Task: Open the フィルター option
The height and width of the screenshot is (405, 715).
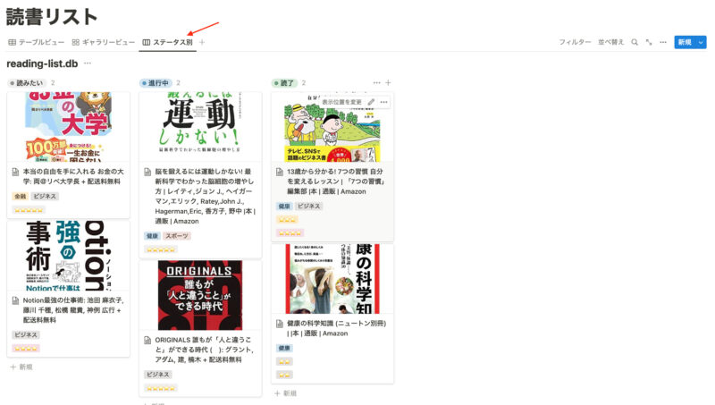Action: pyautogui.click(x=575, y=42)
